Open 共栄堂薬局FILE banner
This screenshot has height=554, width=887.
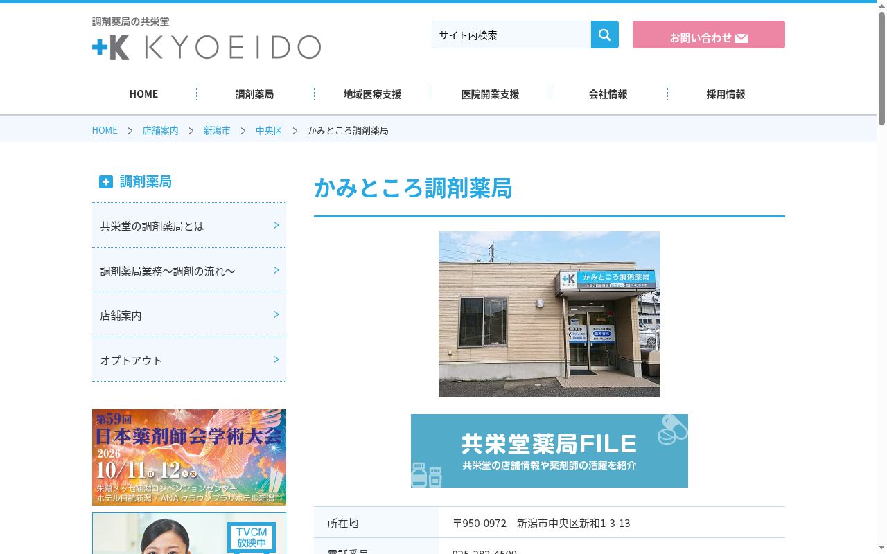[550, 451]
